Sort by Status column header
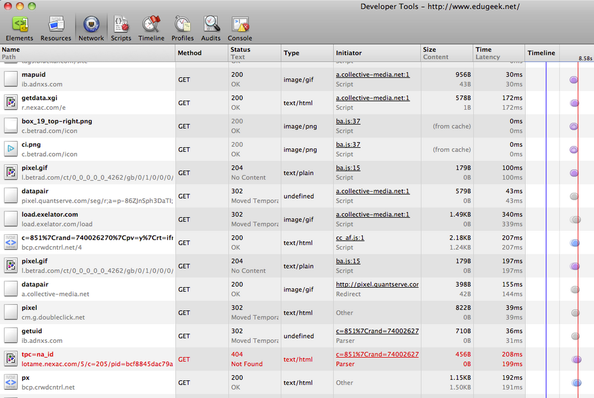The width and height of the screenshot is (594, 398). click(x=255, y=53)
